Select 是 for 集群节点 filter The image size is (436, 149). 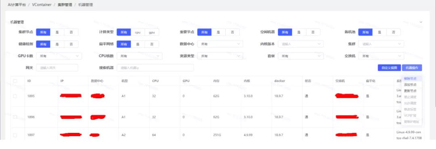57,32
